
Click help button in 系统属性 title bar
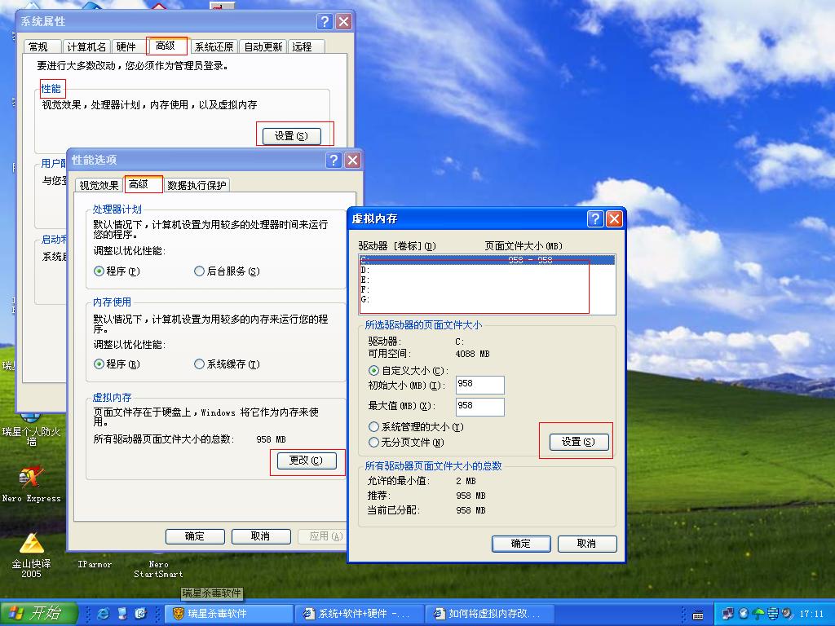click(325, 22)
